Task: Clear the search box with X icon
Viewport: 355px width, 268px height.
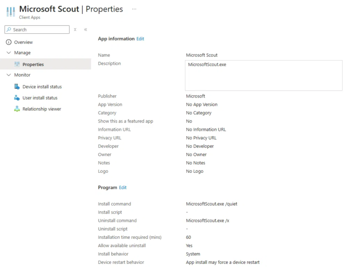Action: (75, 30)
